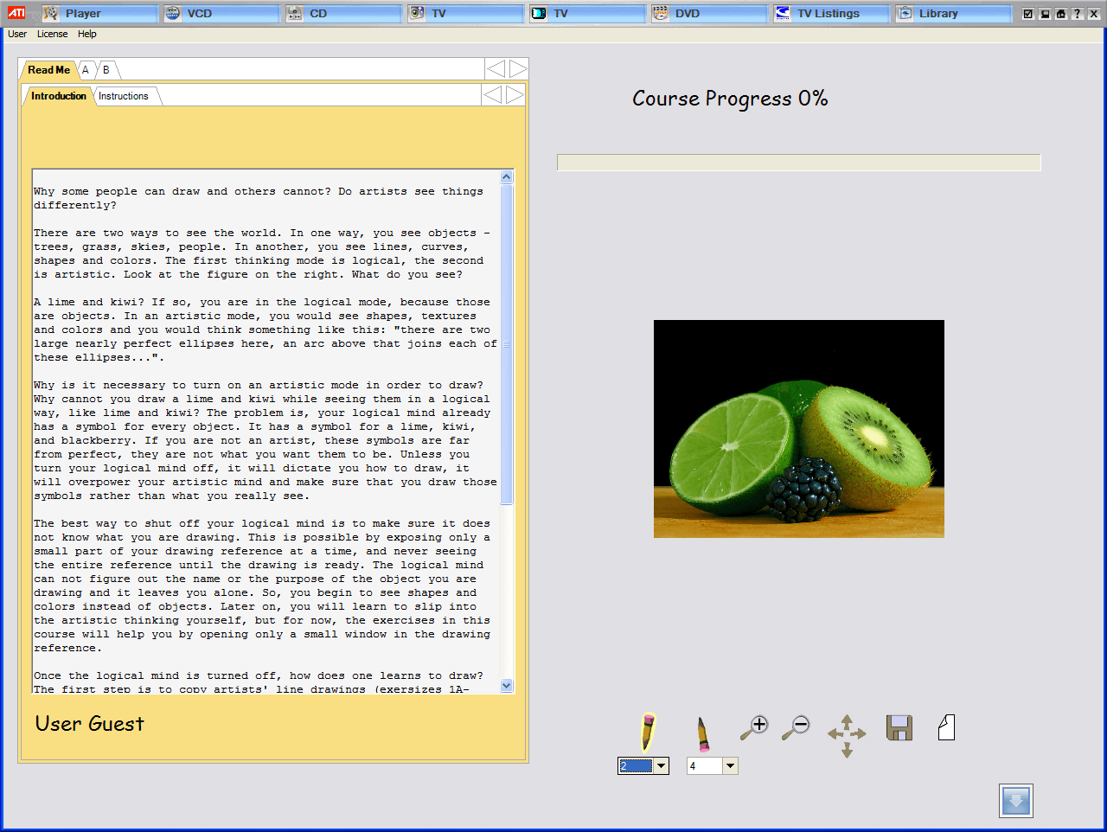Open the ATI logo menu
The height and width of the screenshot is (832, 1107).
(x=16, y=13)
